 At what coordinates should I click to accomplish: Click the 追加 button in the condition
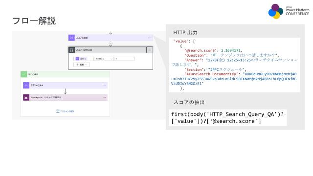pyautogui.click(x=82, y=65)
